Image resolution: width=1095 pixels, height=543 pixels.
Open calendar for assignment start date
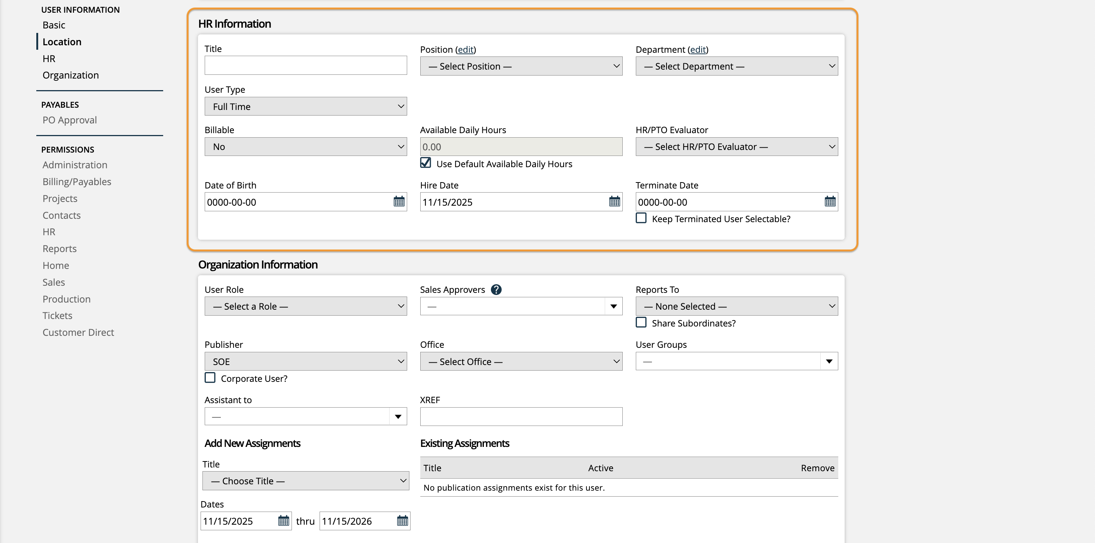(283, 521)
